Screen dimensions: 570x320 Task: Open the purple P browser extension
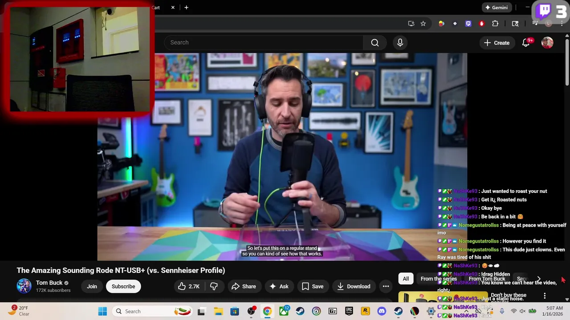pos(468,24)
